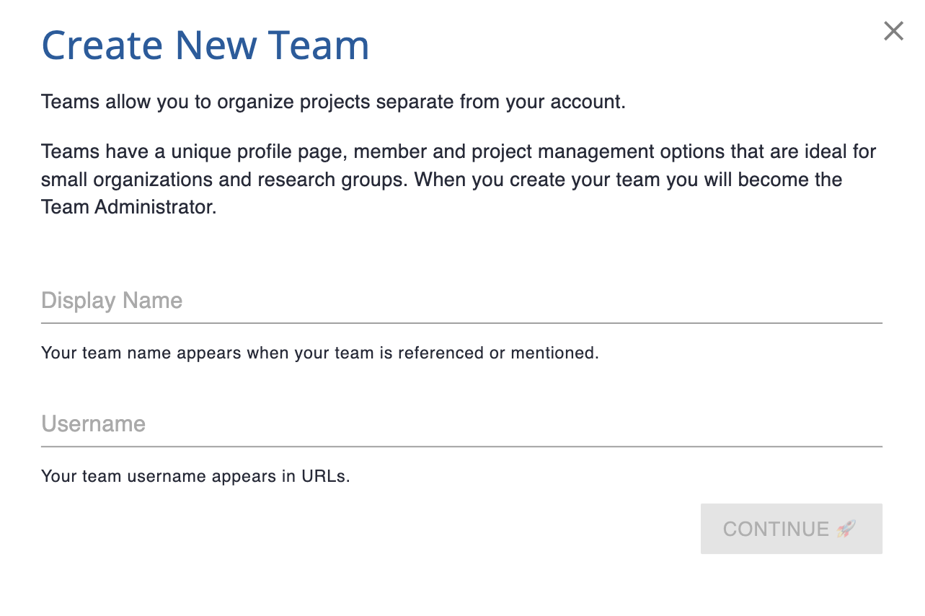925x616 pixels.
Task: Click the "Team Administrator." text line
Action: pyautogui.click(x=129, y=207)
